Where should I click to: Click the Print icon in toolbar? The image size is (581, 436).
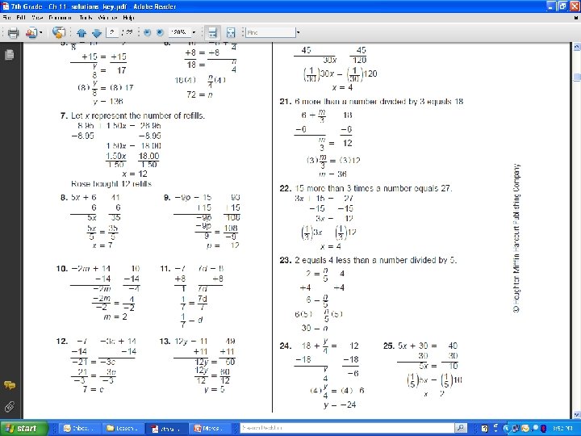point(14,32)
